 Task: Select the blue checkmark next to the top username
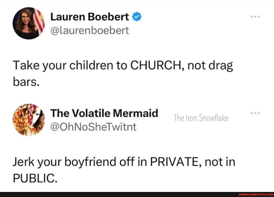point(137,16)
